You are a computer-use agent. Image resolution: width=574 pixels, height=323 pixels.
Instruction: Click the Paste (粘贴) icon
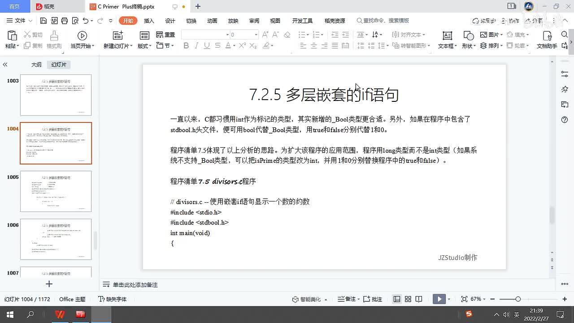coord(13,36)
